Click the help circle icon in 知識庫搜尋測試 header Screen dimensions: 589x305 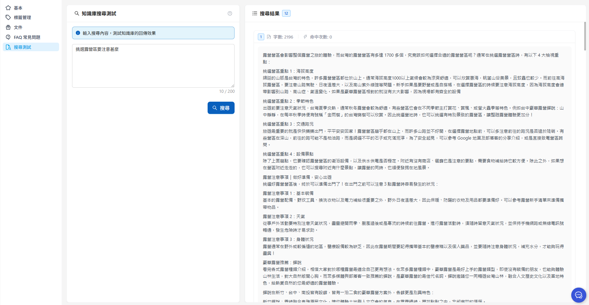[230, 14]
